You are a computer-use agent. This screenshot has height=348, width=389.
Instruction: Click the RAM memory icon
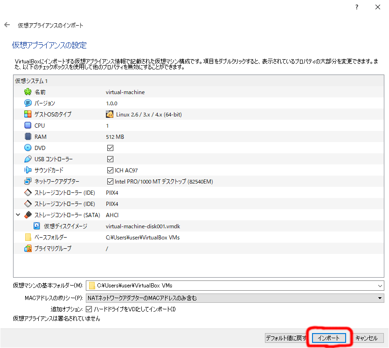[28, 136]
